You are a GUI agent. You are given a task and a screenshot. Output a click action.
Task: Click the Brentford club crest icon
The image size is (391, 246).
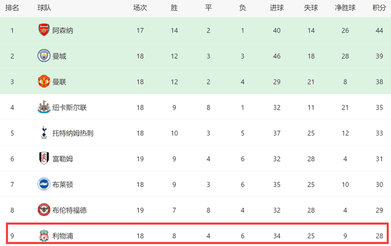(x=44, y=210)
